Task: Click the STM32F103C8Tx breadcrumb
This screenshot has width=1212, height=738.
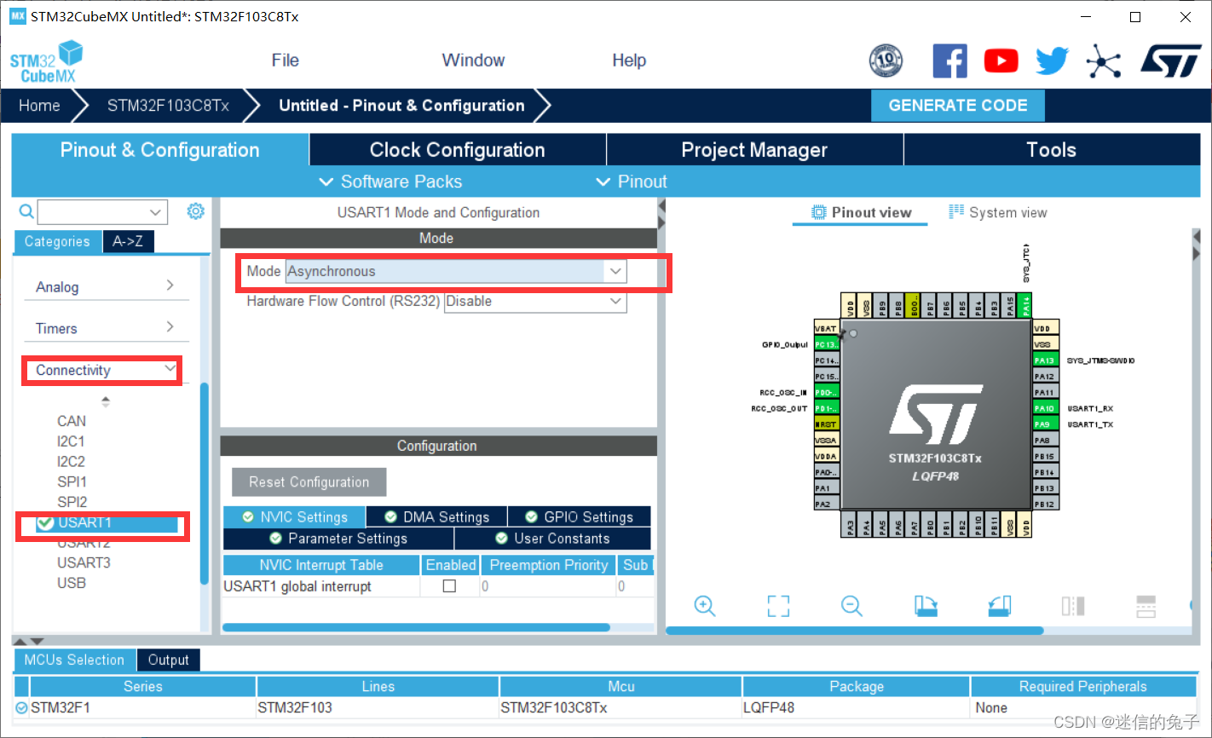Action: tap(168, 106)
